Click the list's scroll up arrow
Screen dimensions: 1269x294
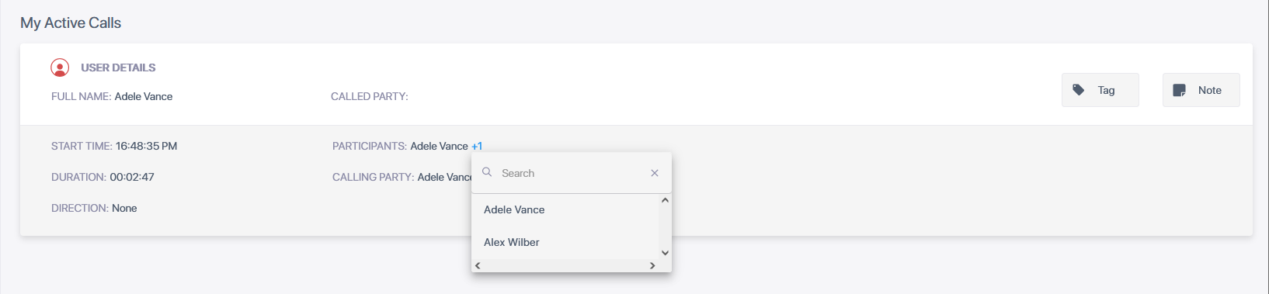[x=665, y=200]
